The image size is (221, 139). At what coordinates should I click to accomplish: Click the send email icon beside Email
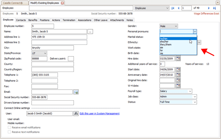pyautogui.click(x=76, y=92)
